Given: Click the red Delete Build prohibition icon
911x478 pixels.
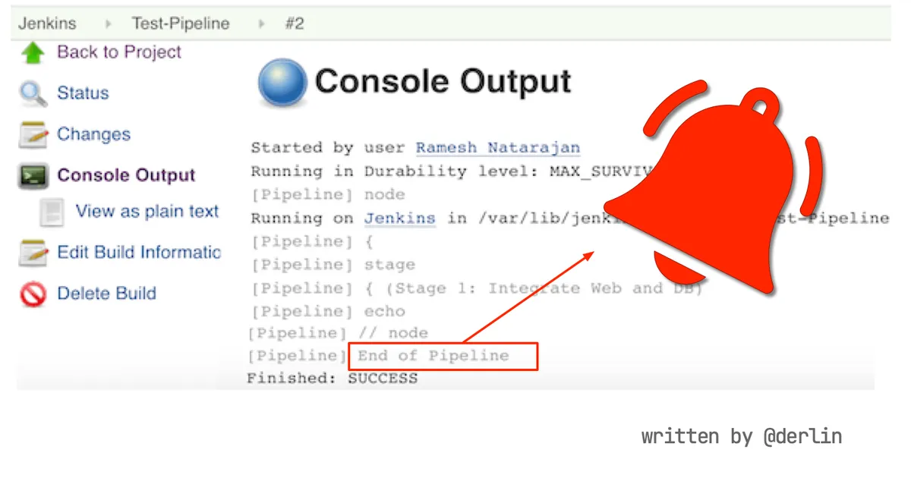Looking at the screenshot, I should (33, 294).
